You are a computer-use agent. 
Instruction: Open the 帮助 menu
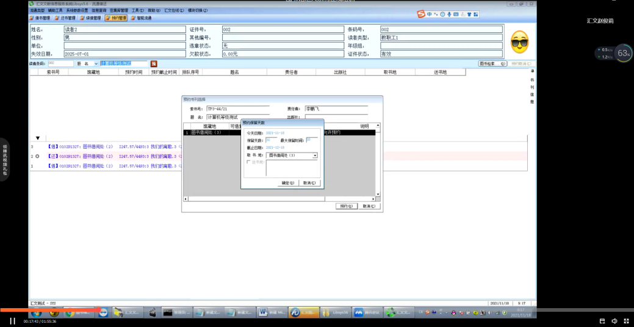point(154,10)
